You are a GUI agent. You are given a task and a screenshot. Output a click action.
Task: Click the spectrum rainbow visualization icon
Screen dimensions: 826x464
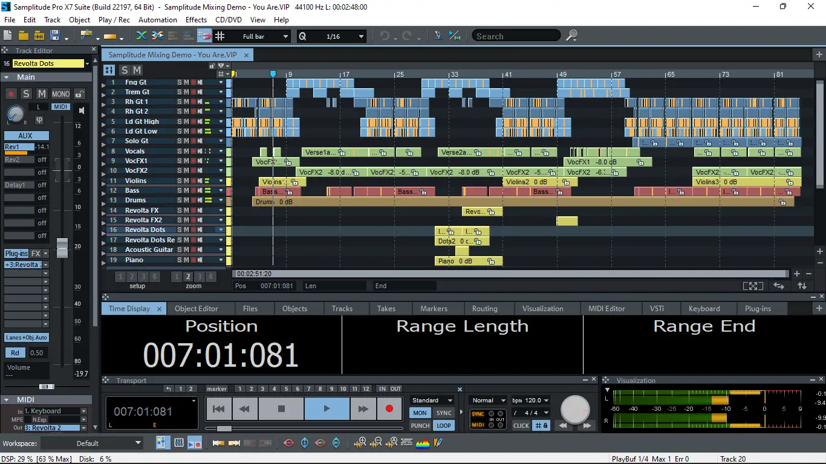(423, 443)
